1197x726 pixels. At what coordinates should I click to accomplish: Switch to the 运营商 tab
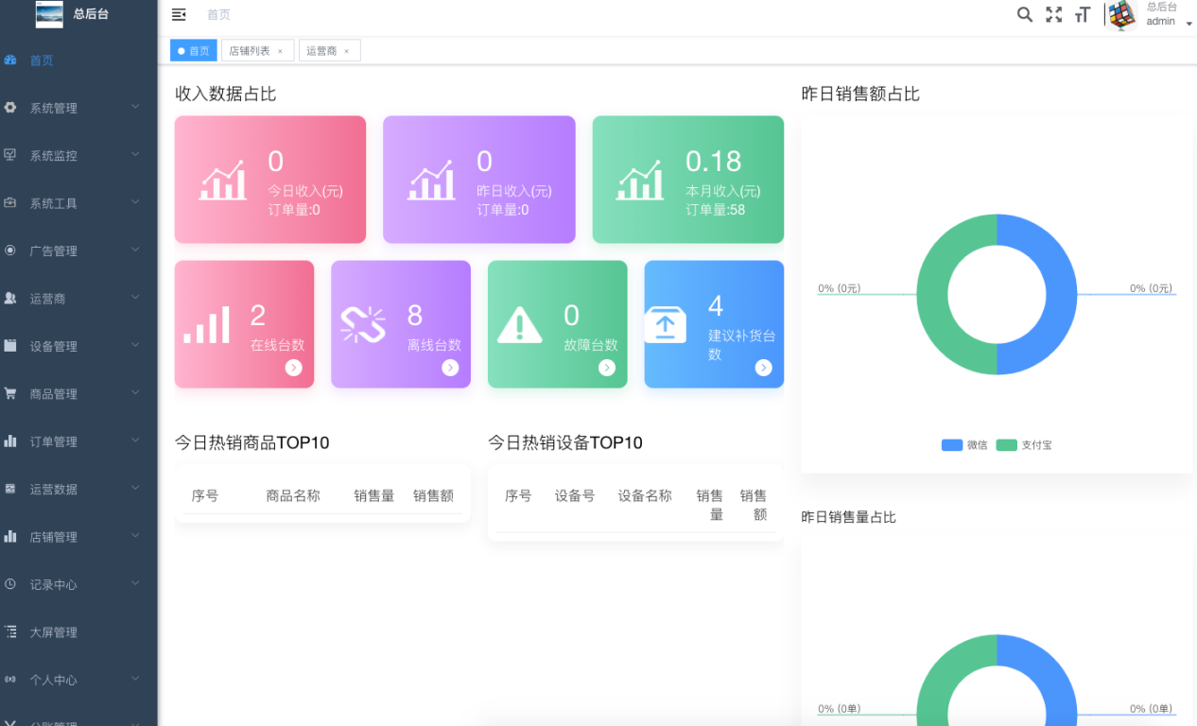(x=321, y=51)
